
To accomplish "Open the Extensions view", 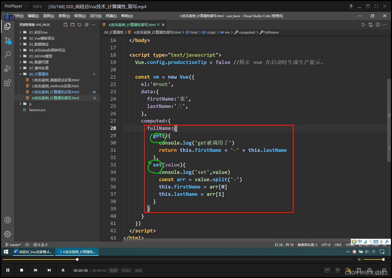I will pos(8,83).
